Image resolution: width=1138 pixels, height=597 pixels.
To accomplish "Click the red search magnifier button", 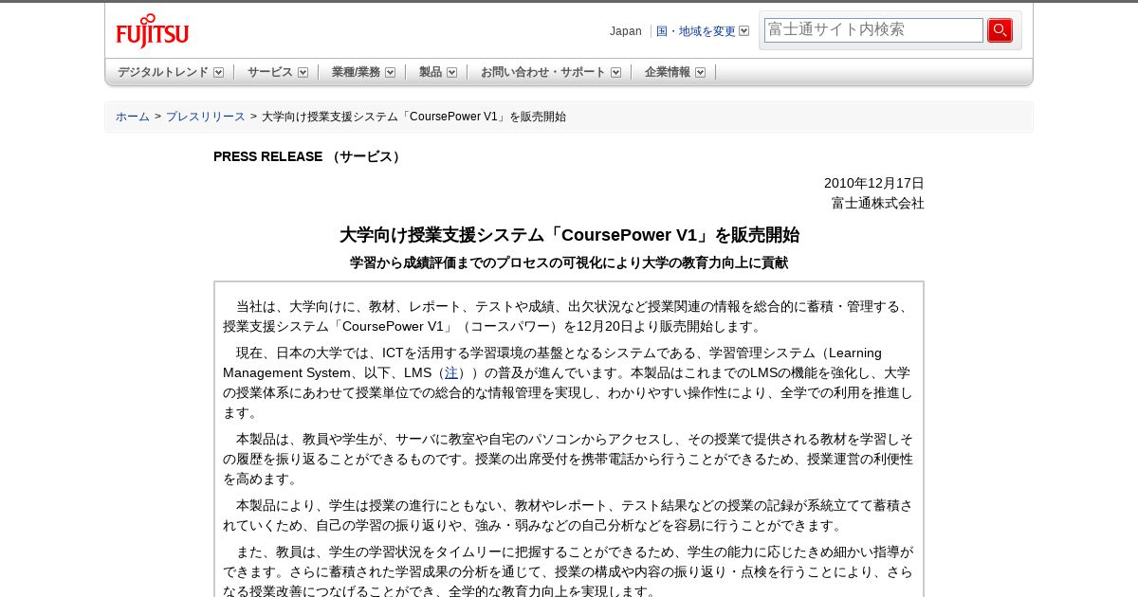I will point(1000,30).
